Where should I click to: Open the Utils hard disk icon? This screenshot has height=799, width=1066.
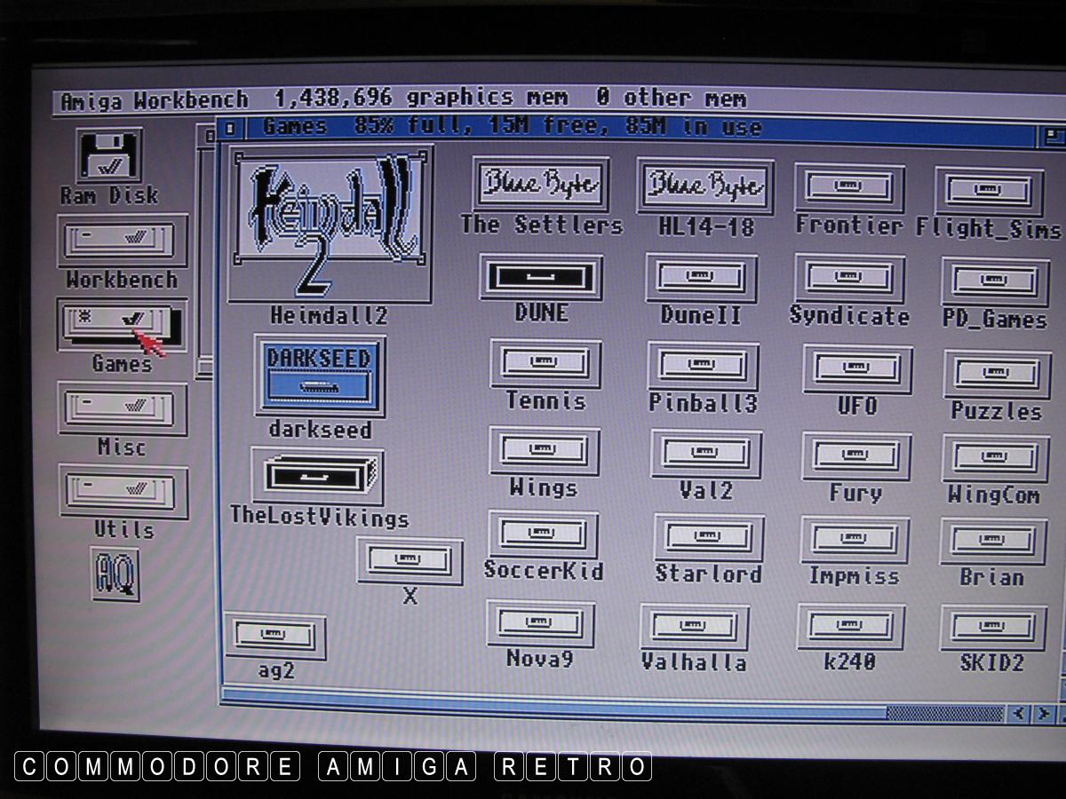(123, 491)
